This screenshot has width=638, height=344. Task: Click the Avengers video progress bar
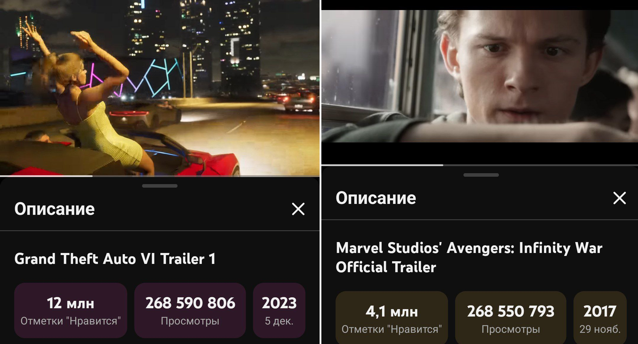480,165
